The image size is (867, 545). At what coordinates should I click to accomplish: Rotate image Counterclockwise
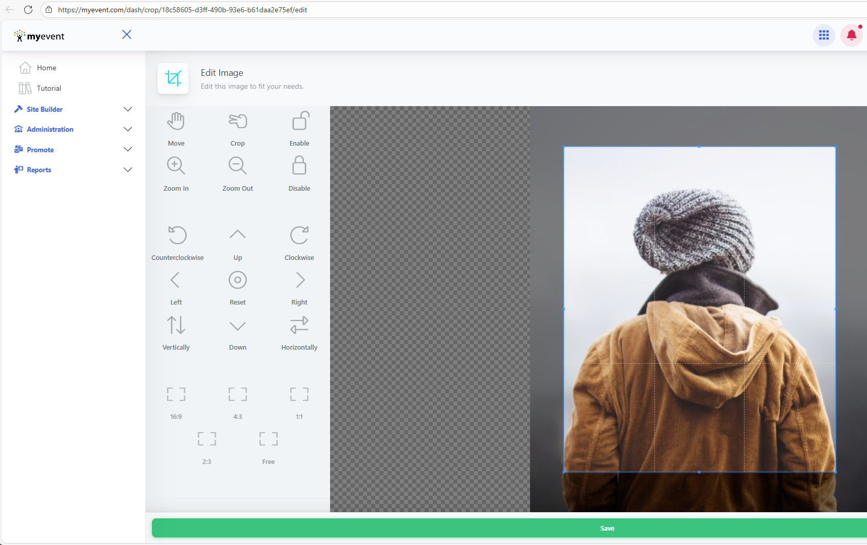point(177,235)
